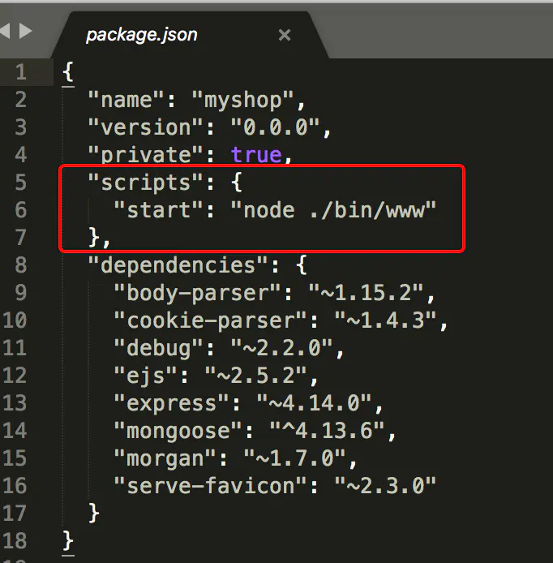This screenshot has width=553, height=563.
Task: Select the package.json tab
Action: 142,35
